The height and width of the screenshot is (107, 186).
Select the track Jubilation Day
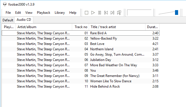click(81, 60)
